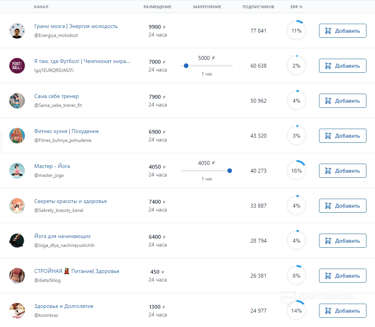Image resolution: width=375 pixels, height=327 pixels.
Task: Sort by the Размещение column header
Action: 157,7
